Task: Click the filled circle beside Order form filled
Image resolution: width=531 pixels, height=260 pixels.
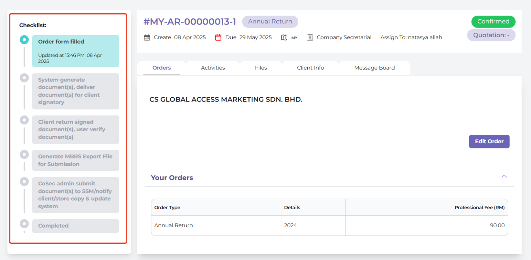Action: coord(24,40)
